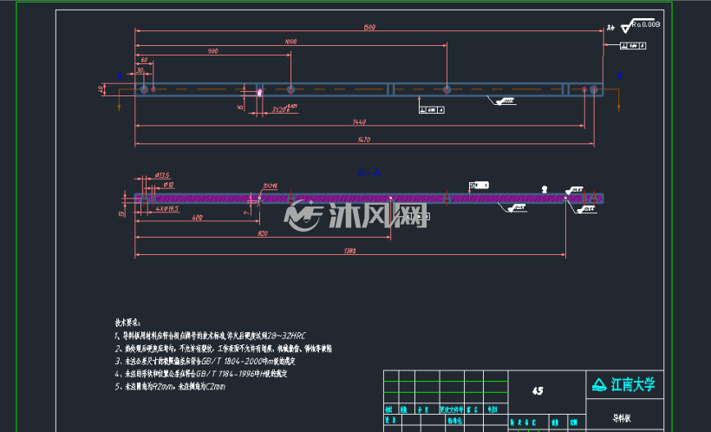Click the 1470 dimension text

[363, 140]
